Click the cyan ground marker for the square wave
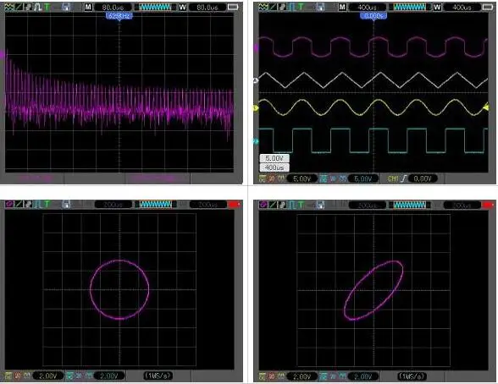498x384 pixels. pyautogui.click(x=256, y=141)
